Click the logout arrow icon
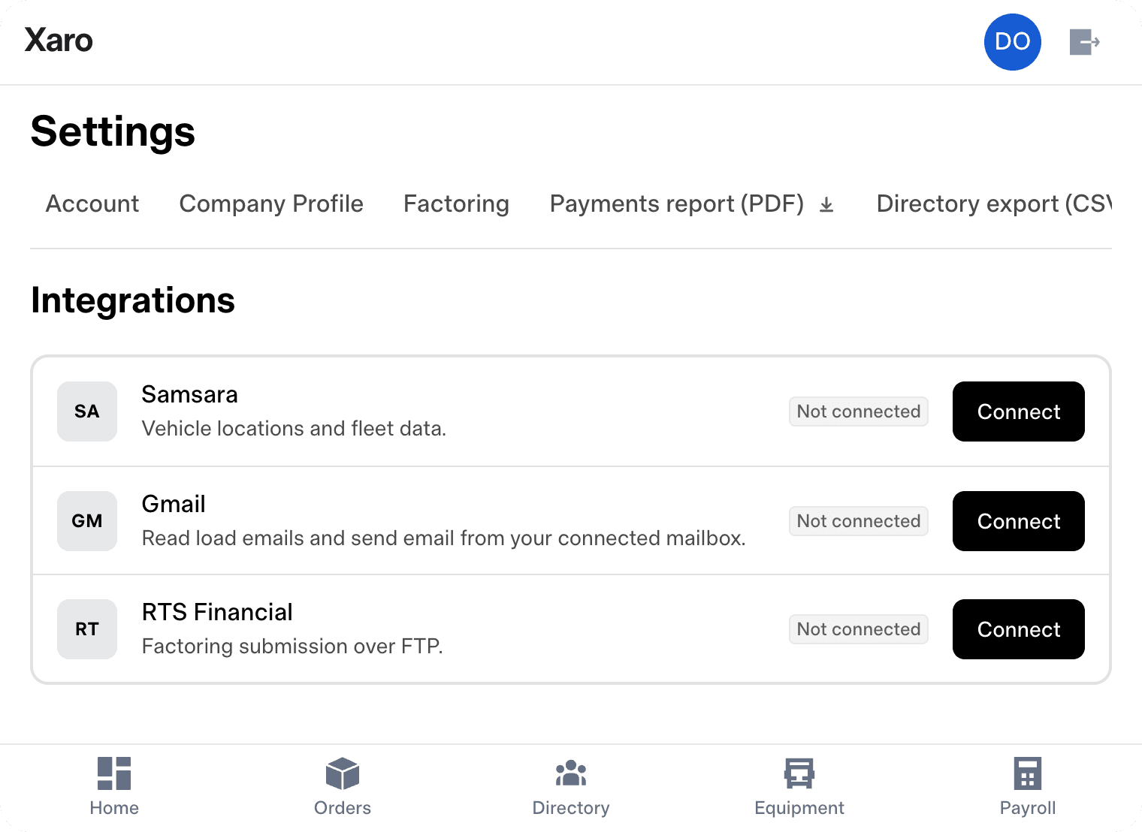This screenshot has width=1142, height=832. coord(1084,42)
